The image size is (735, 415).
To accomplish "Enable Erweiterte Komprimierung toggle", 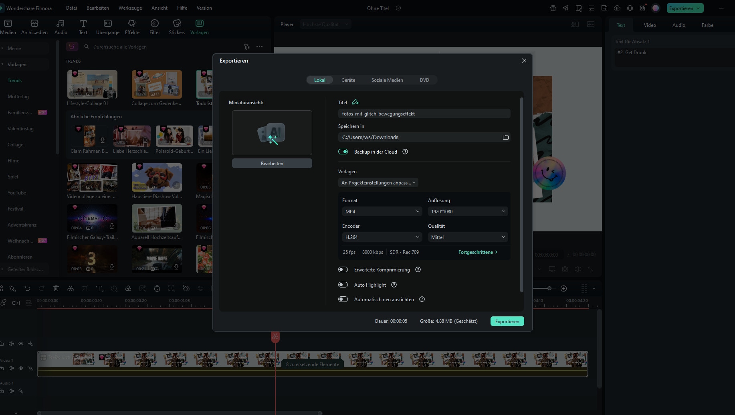I will [x=343, y=269].
